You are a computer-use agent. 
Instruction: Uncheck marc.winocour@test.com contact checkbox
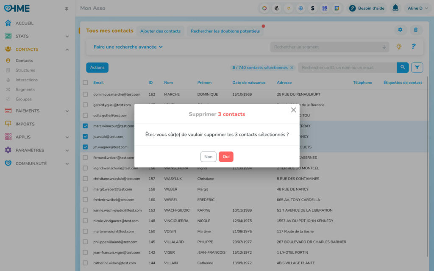click(86, 126)
